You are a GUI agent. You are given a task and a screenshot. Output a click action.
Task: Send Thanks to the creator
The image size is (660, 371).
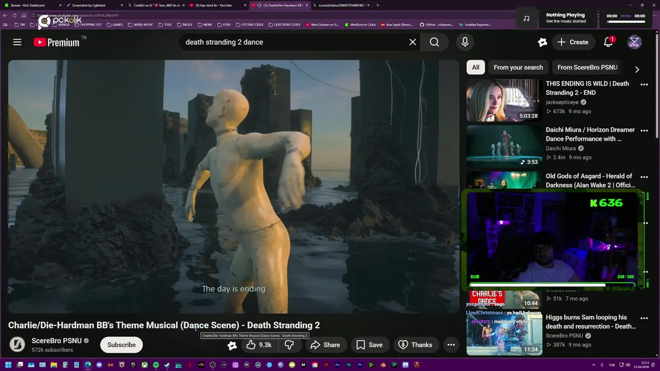416,345
